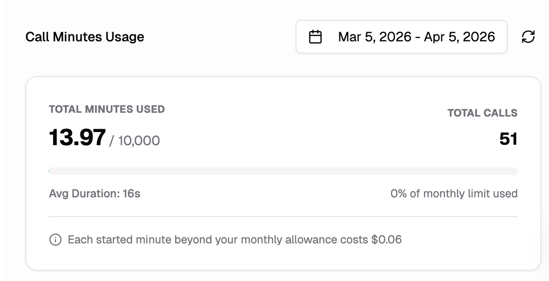
Task: Click the info circle icon beside overage note
Action: (x=55, y=240)
